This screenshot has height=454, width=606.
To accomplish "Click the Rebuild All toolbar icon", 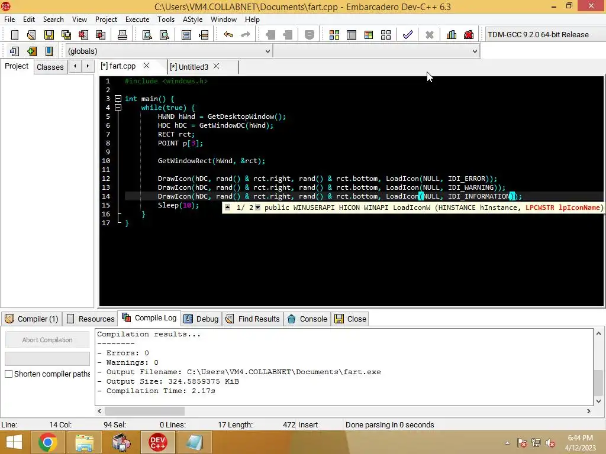I will tap(386, 35).
